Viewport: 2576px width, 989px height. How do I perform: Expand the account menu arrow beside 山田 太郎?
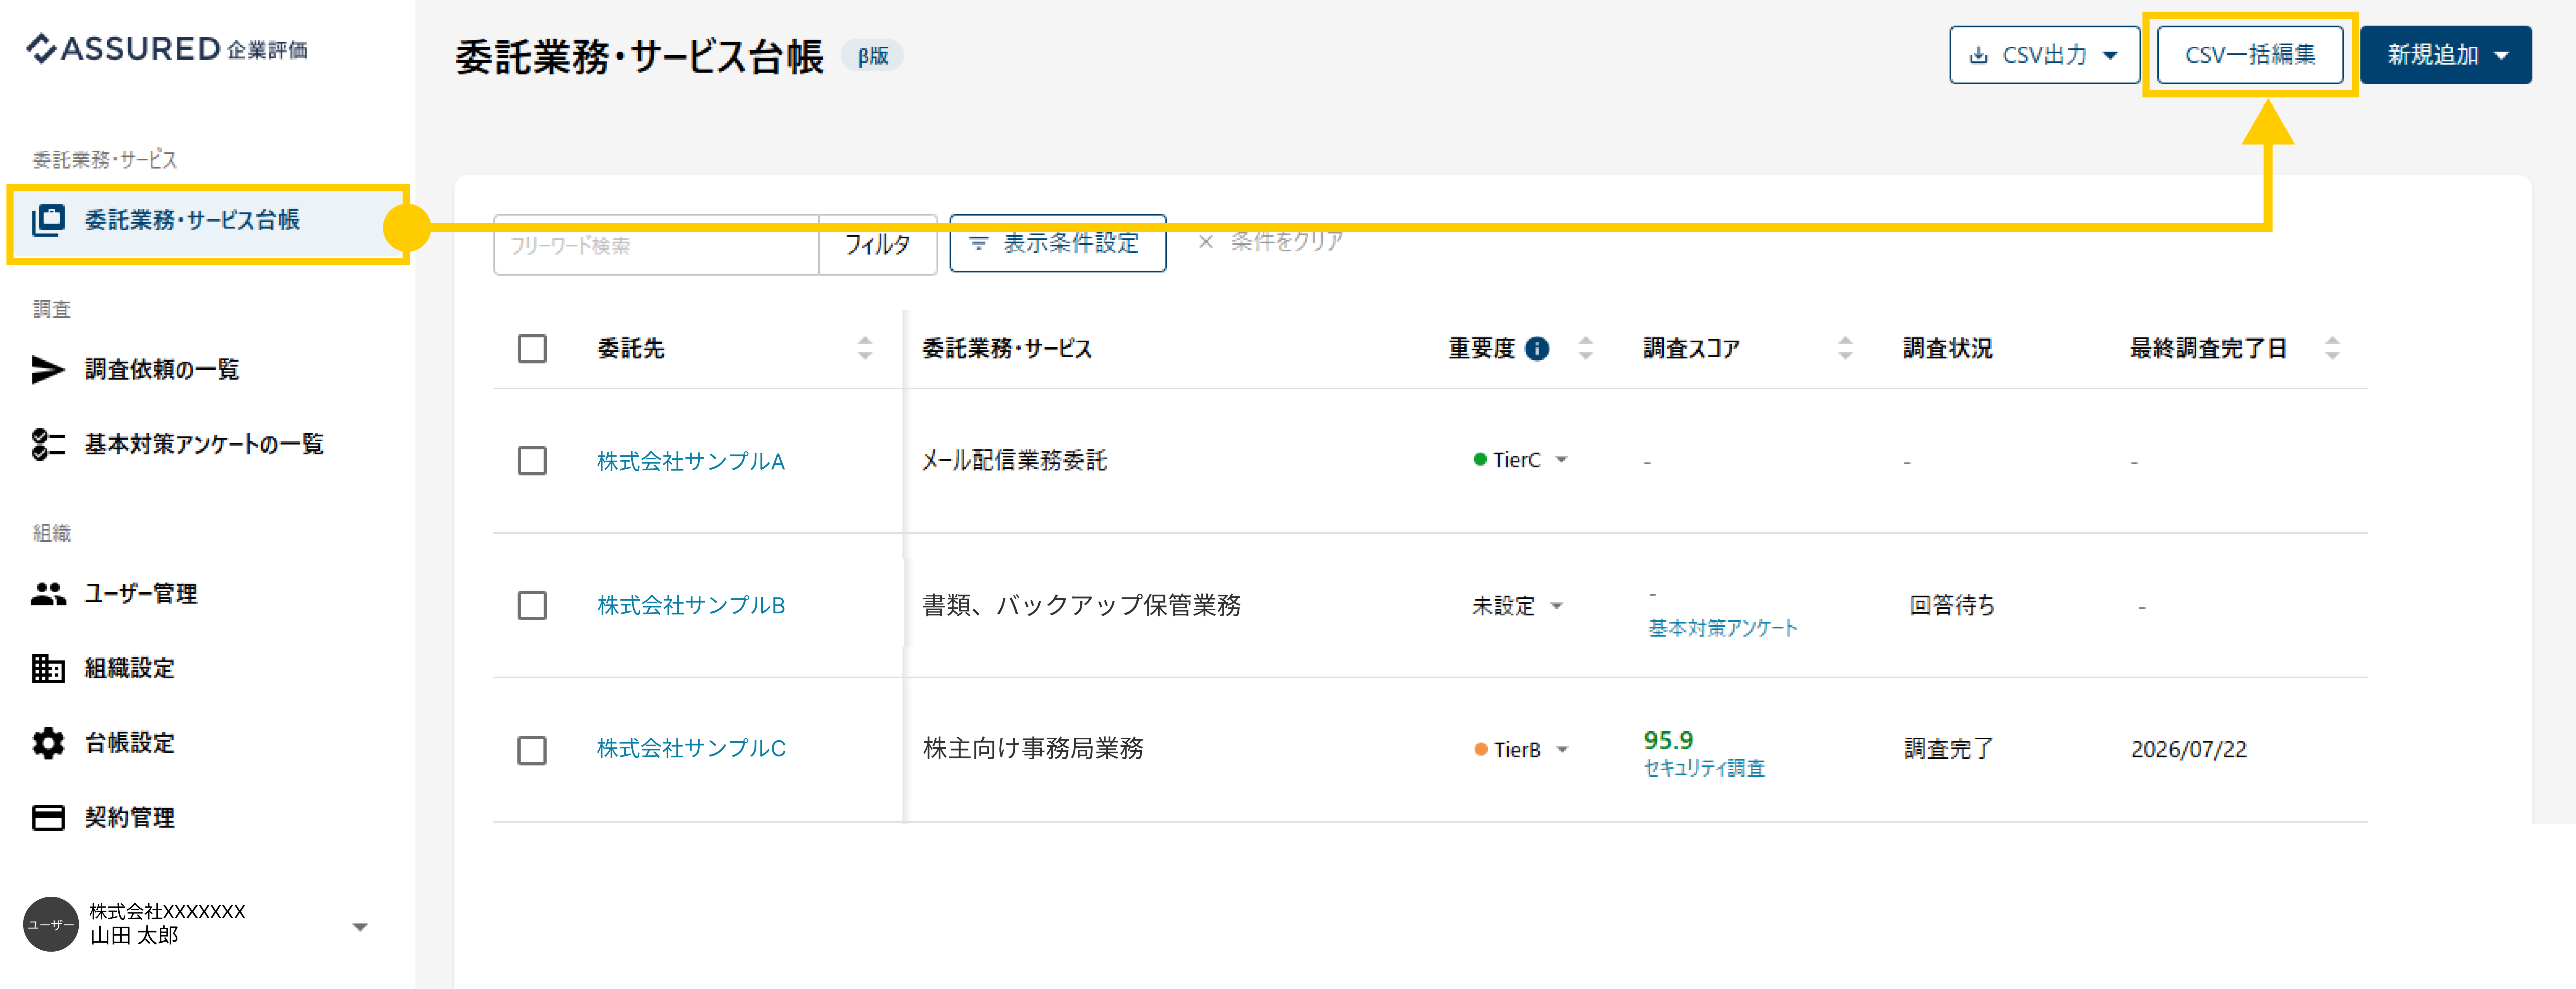[x=360, y=927]
